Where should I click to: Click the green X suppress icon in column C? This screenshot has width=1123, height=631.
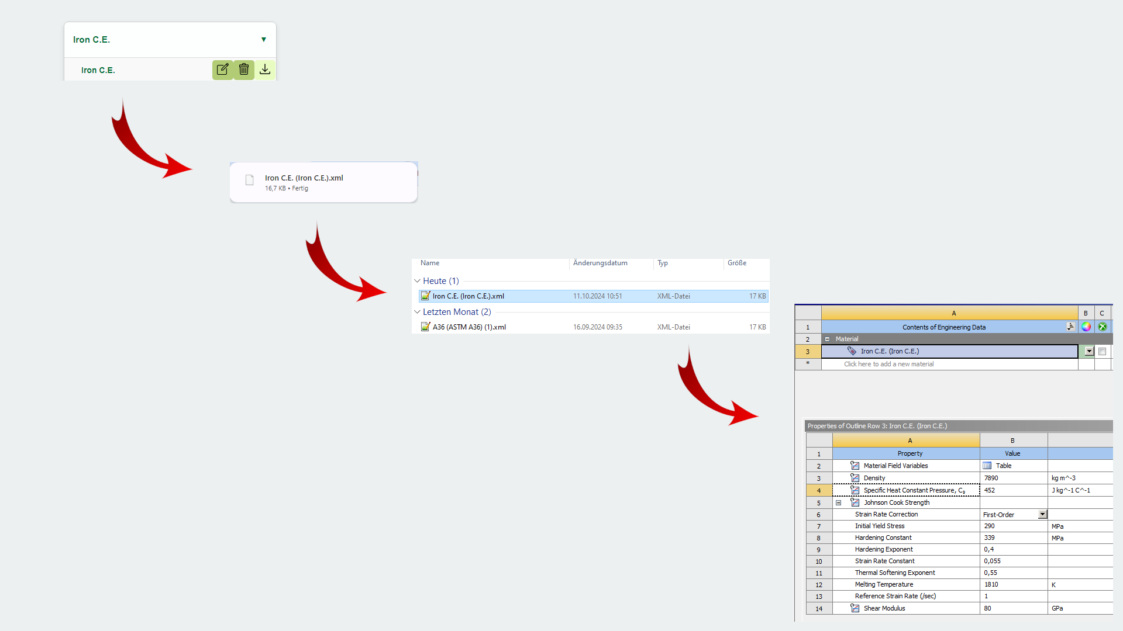[1103, 327]
